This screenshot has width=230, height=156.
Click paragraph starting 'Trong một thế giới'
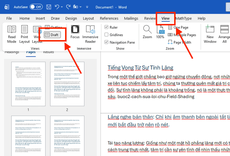click(169, 87)
